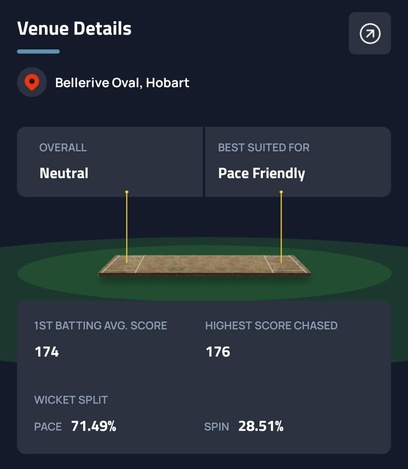The width and height of the screenshot is (408, 469).
Task: Select the Venue Details heading
Action: click(x=74, y=29)
